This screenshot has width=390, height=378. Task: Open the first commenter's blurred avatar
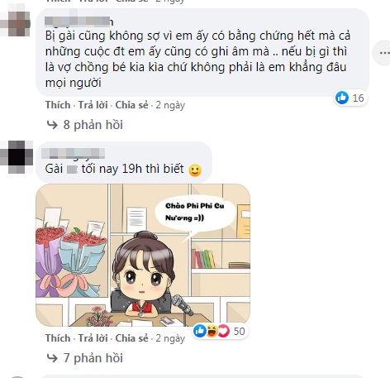click(x=15, y=20)
